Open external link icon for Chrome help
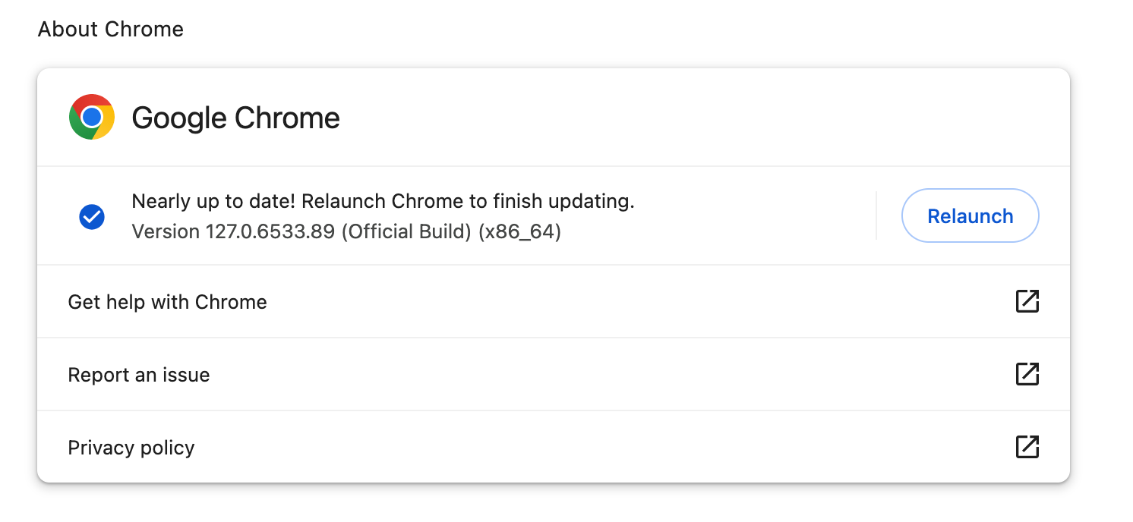This screenshot has height=522, width=1133. 1027,301
